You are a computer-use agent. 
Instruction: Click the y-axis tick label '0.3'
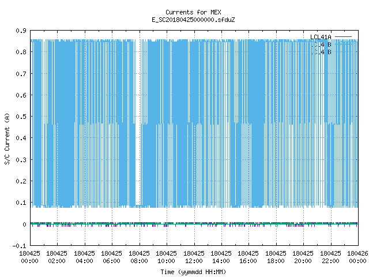pos(21,160)
